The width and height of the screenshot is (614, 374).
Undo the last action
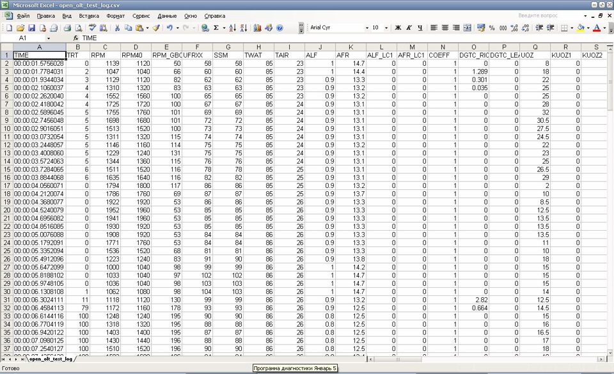pyautogui.click(x=169, y=27)
